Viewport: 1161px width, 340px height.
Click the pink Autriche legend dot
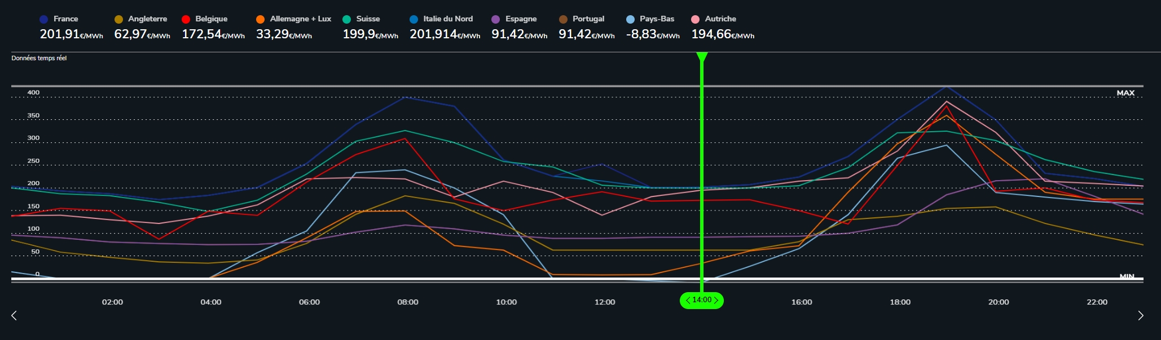696,19
